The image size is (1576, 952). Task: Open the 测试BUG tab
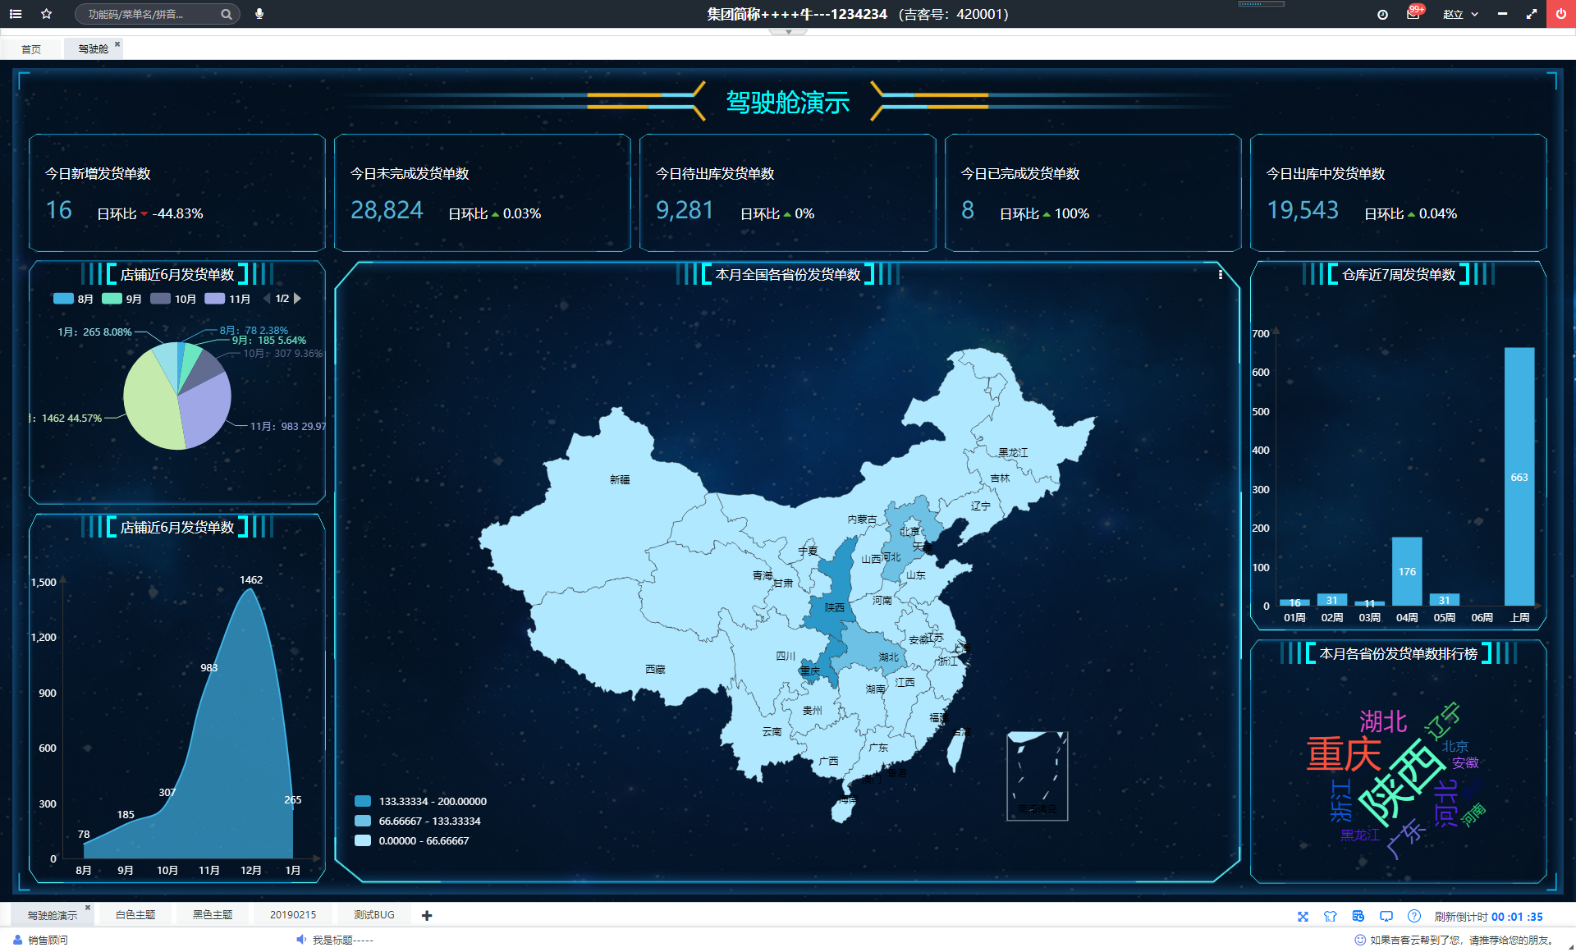tap(374, 915)
